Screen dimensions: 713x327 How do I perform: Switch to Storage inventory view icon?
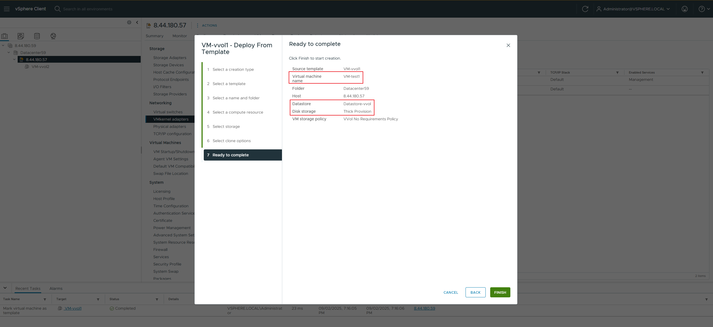[37, 36]
